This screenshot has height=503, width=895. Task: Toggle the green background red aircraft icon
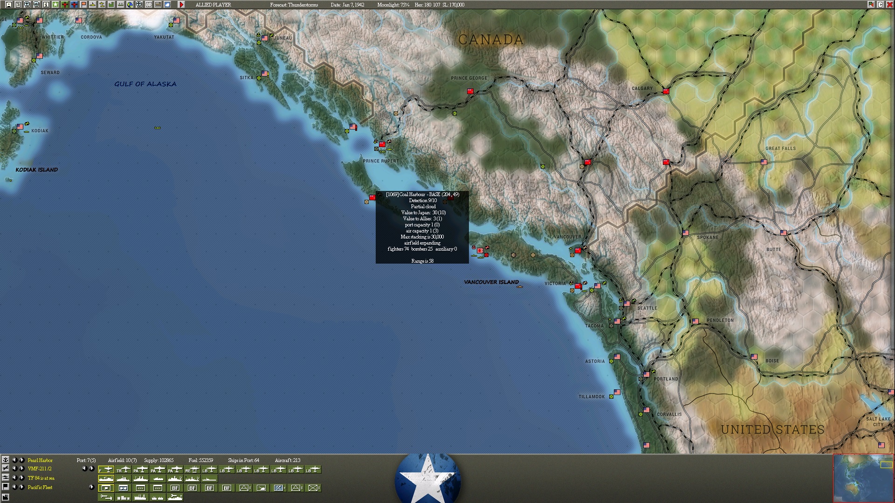click(65, 5)
